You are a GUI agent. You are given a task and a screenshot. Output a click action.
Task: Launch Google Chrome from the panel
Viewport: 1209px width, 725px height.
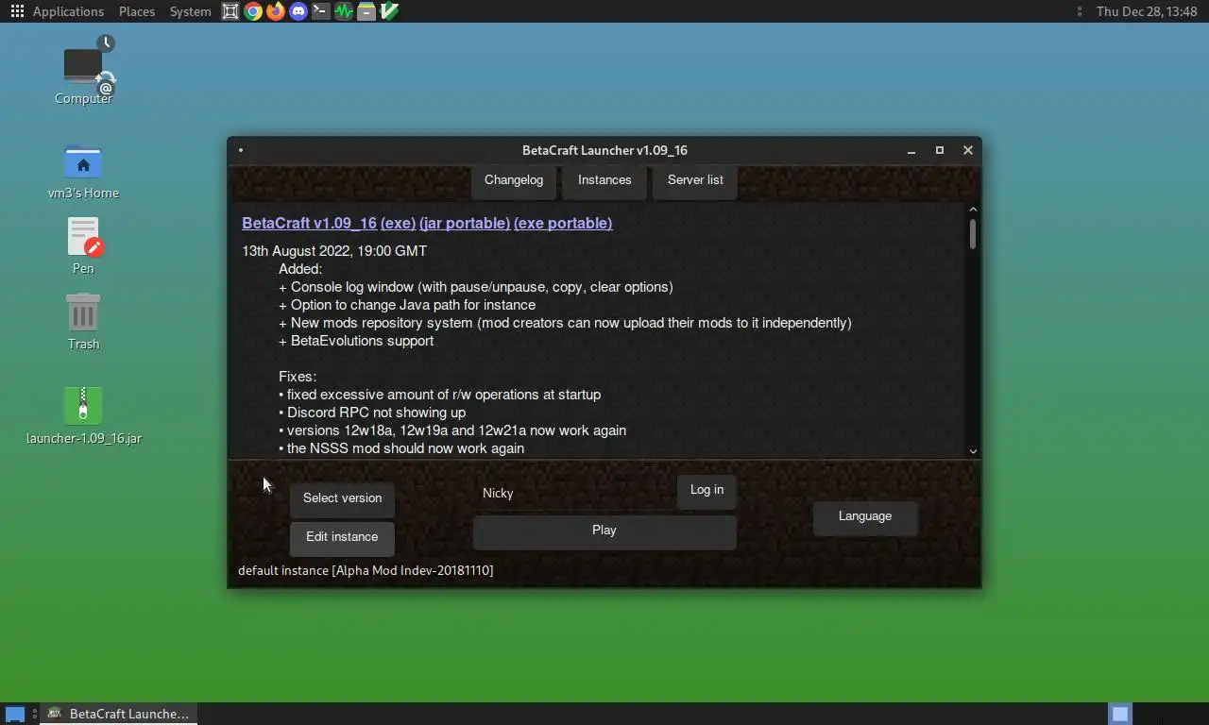[x=253, y=11]
